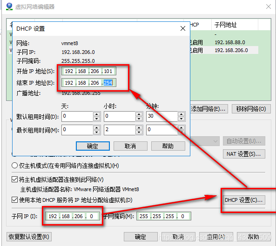This screenshot has height=246, width=276.
Task: Click the subnet mask value 255.255.255.0 in the dialog
Action: 78,61
